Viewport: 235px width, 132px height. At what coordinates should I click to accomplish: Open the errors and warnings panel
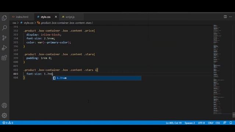pyautogui.click(x=8, y=123)
